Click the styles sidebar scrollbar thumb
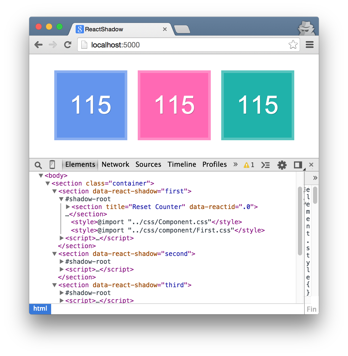 coord(315,195)
